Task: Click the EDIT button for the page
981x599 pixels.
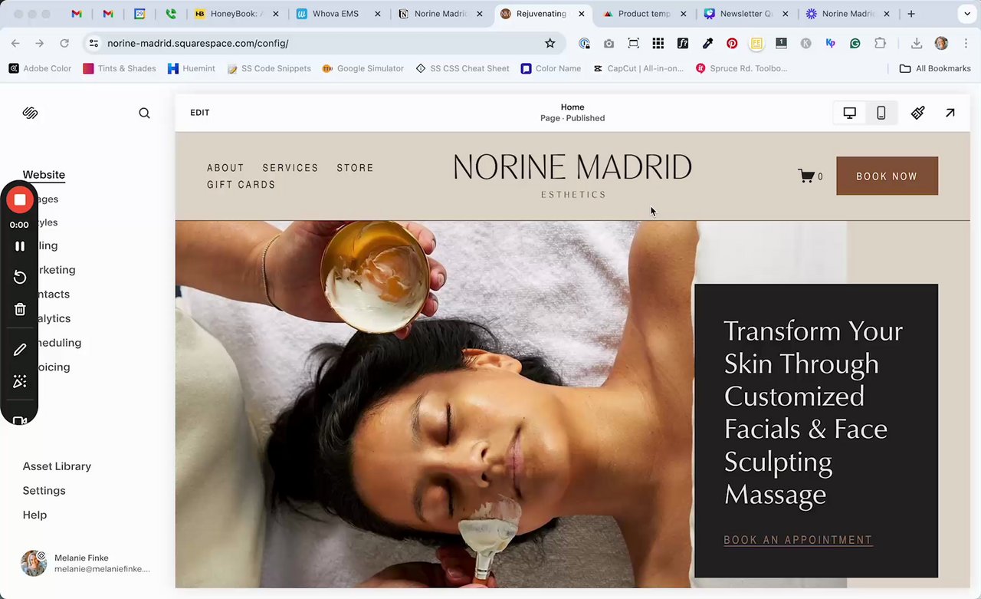Action: pos(200,113)
